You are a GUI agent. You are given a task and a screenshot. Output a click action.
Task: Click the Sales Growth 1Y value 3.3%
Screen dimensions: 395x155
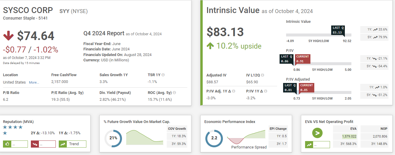pos(103,82)
